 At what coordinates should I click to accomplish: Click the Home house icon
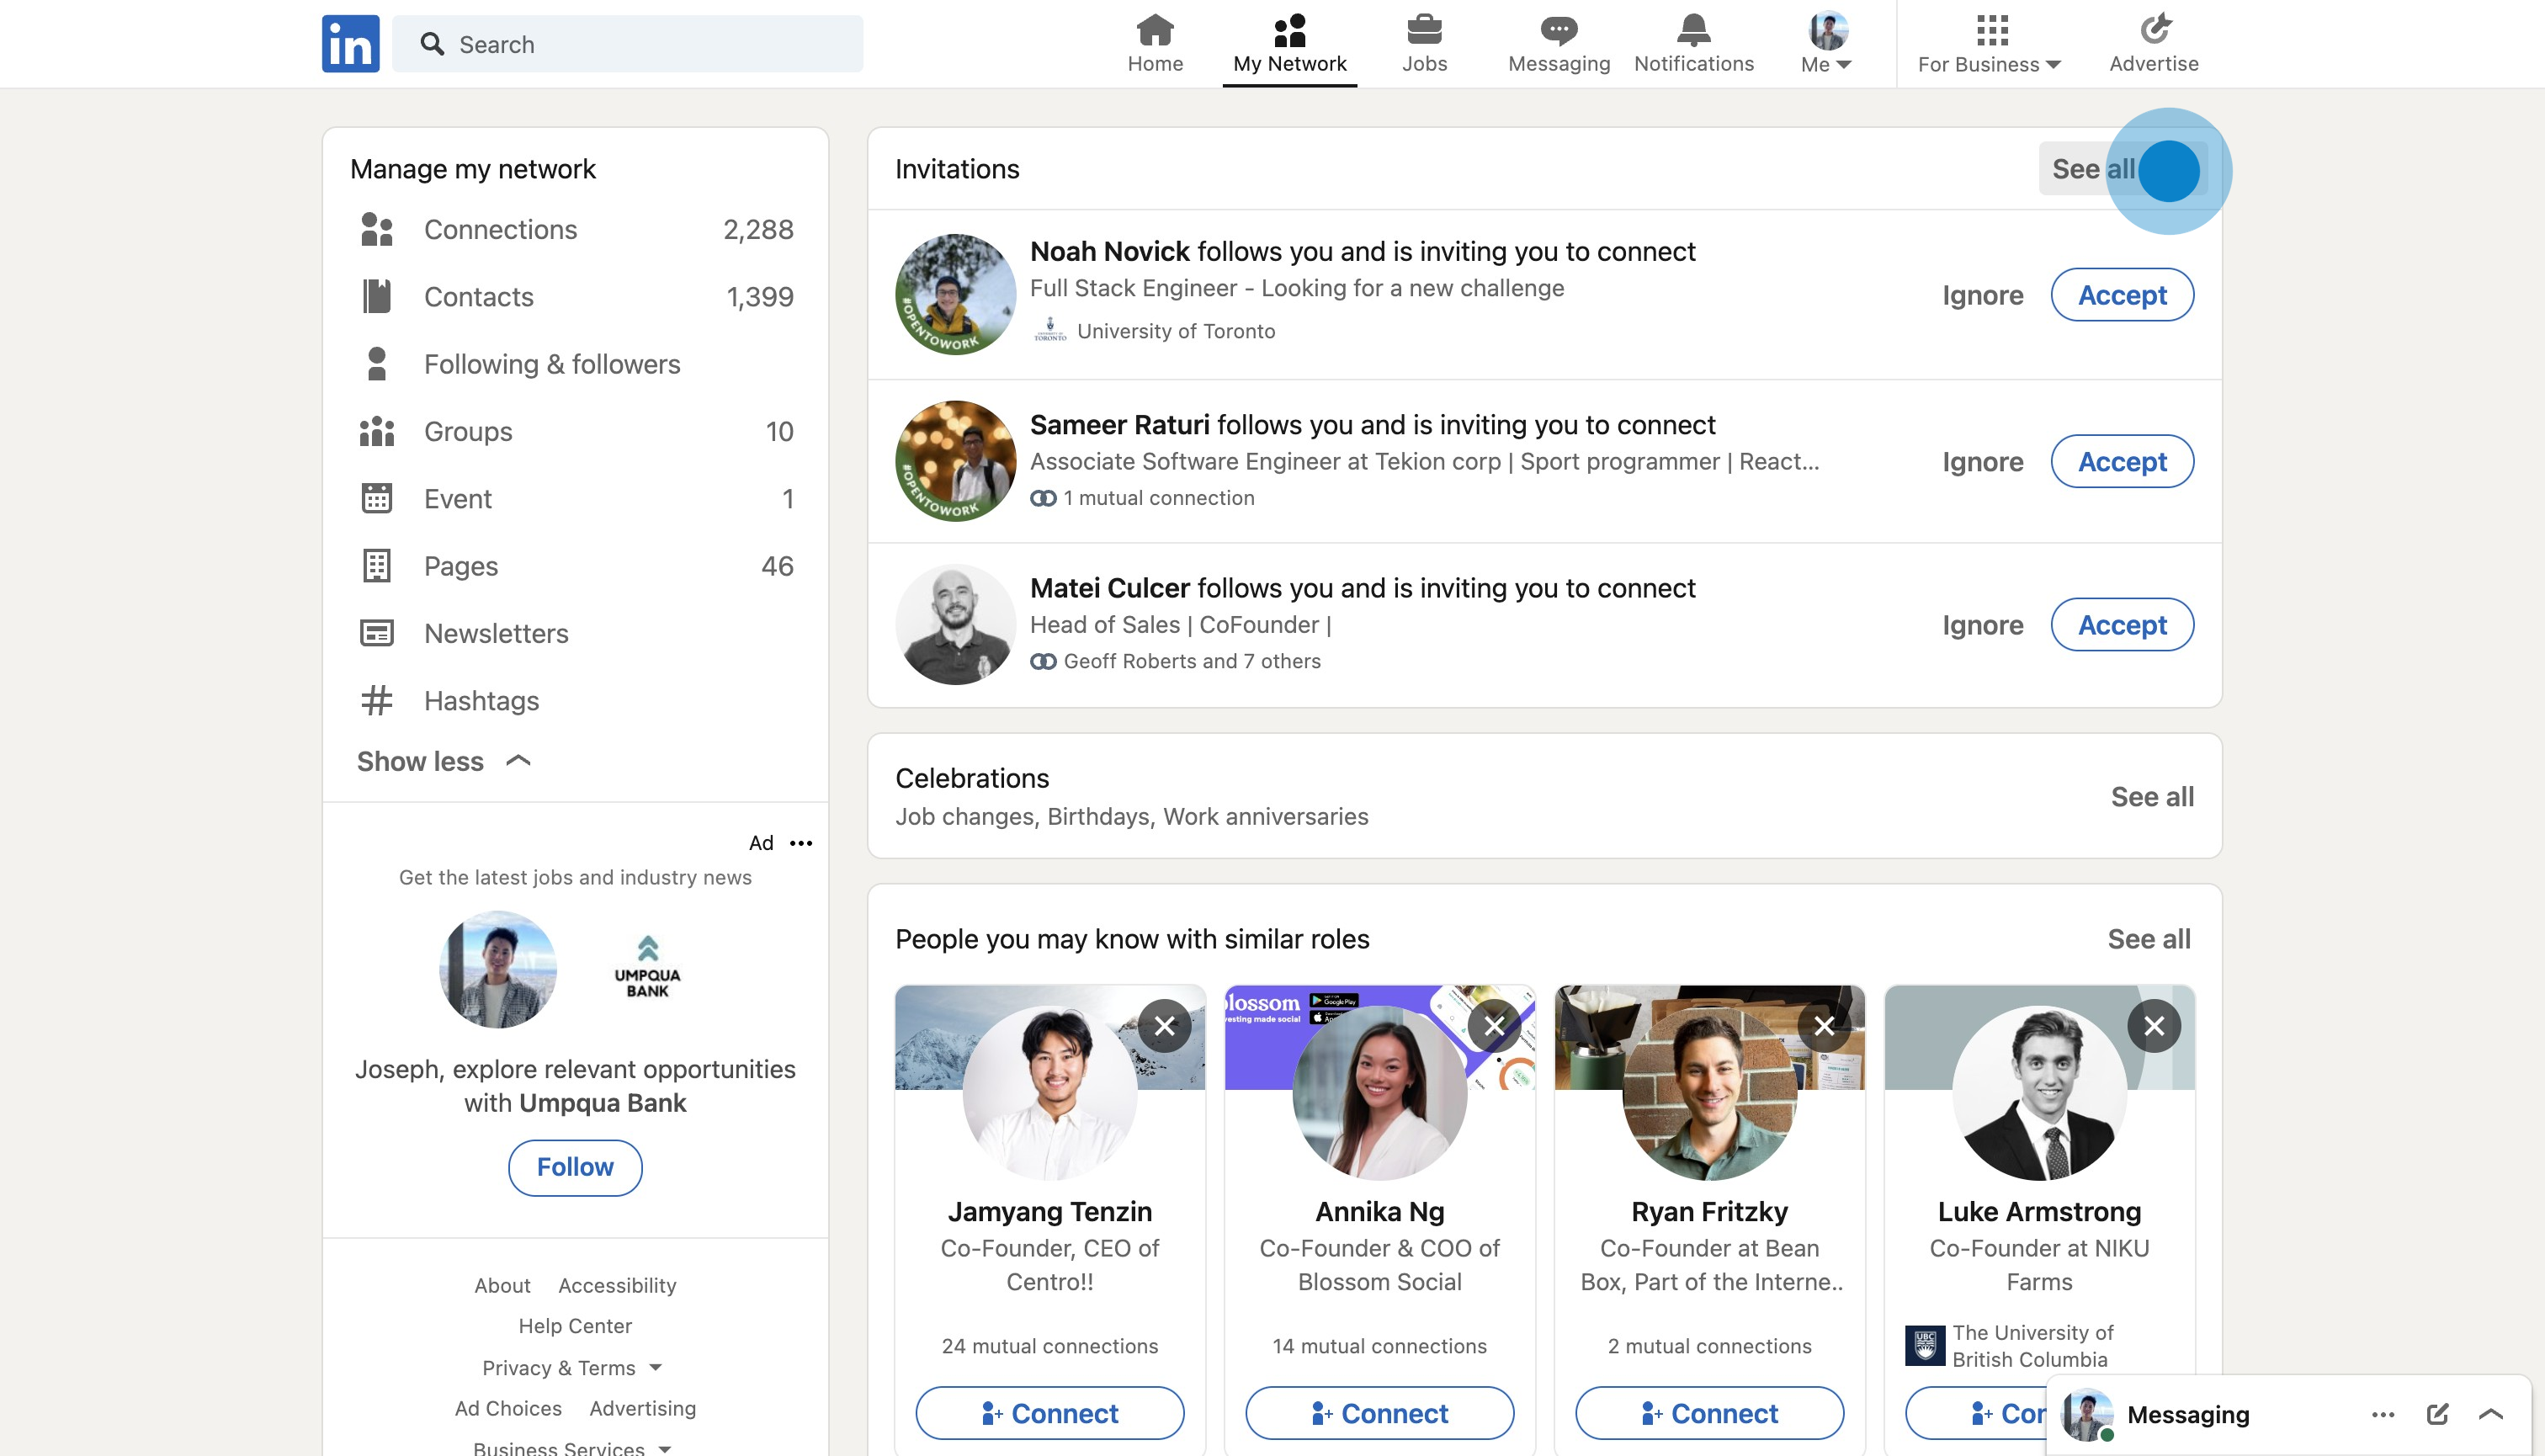1155,32
